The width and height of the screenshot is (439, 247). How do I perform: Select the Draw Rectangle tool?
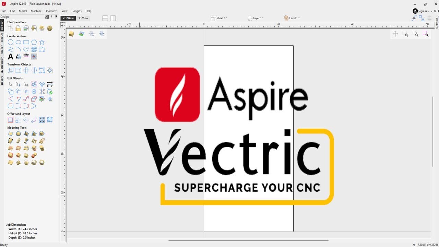[x=26, y=42]
